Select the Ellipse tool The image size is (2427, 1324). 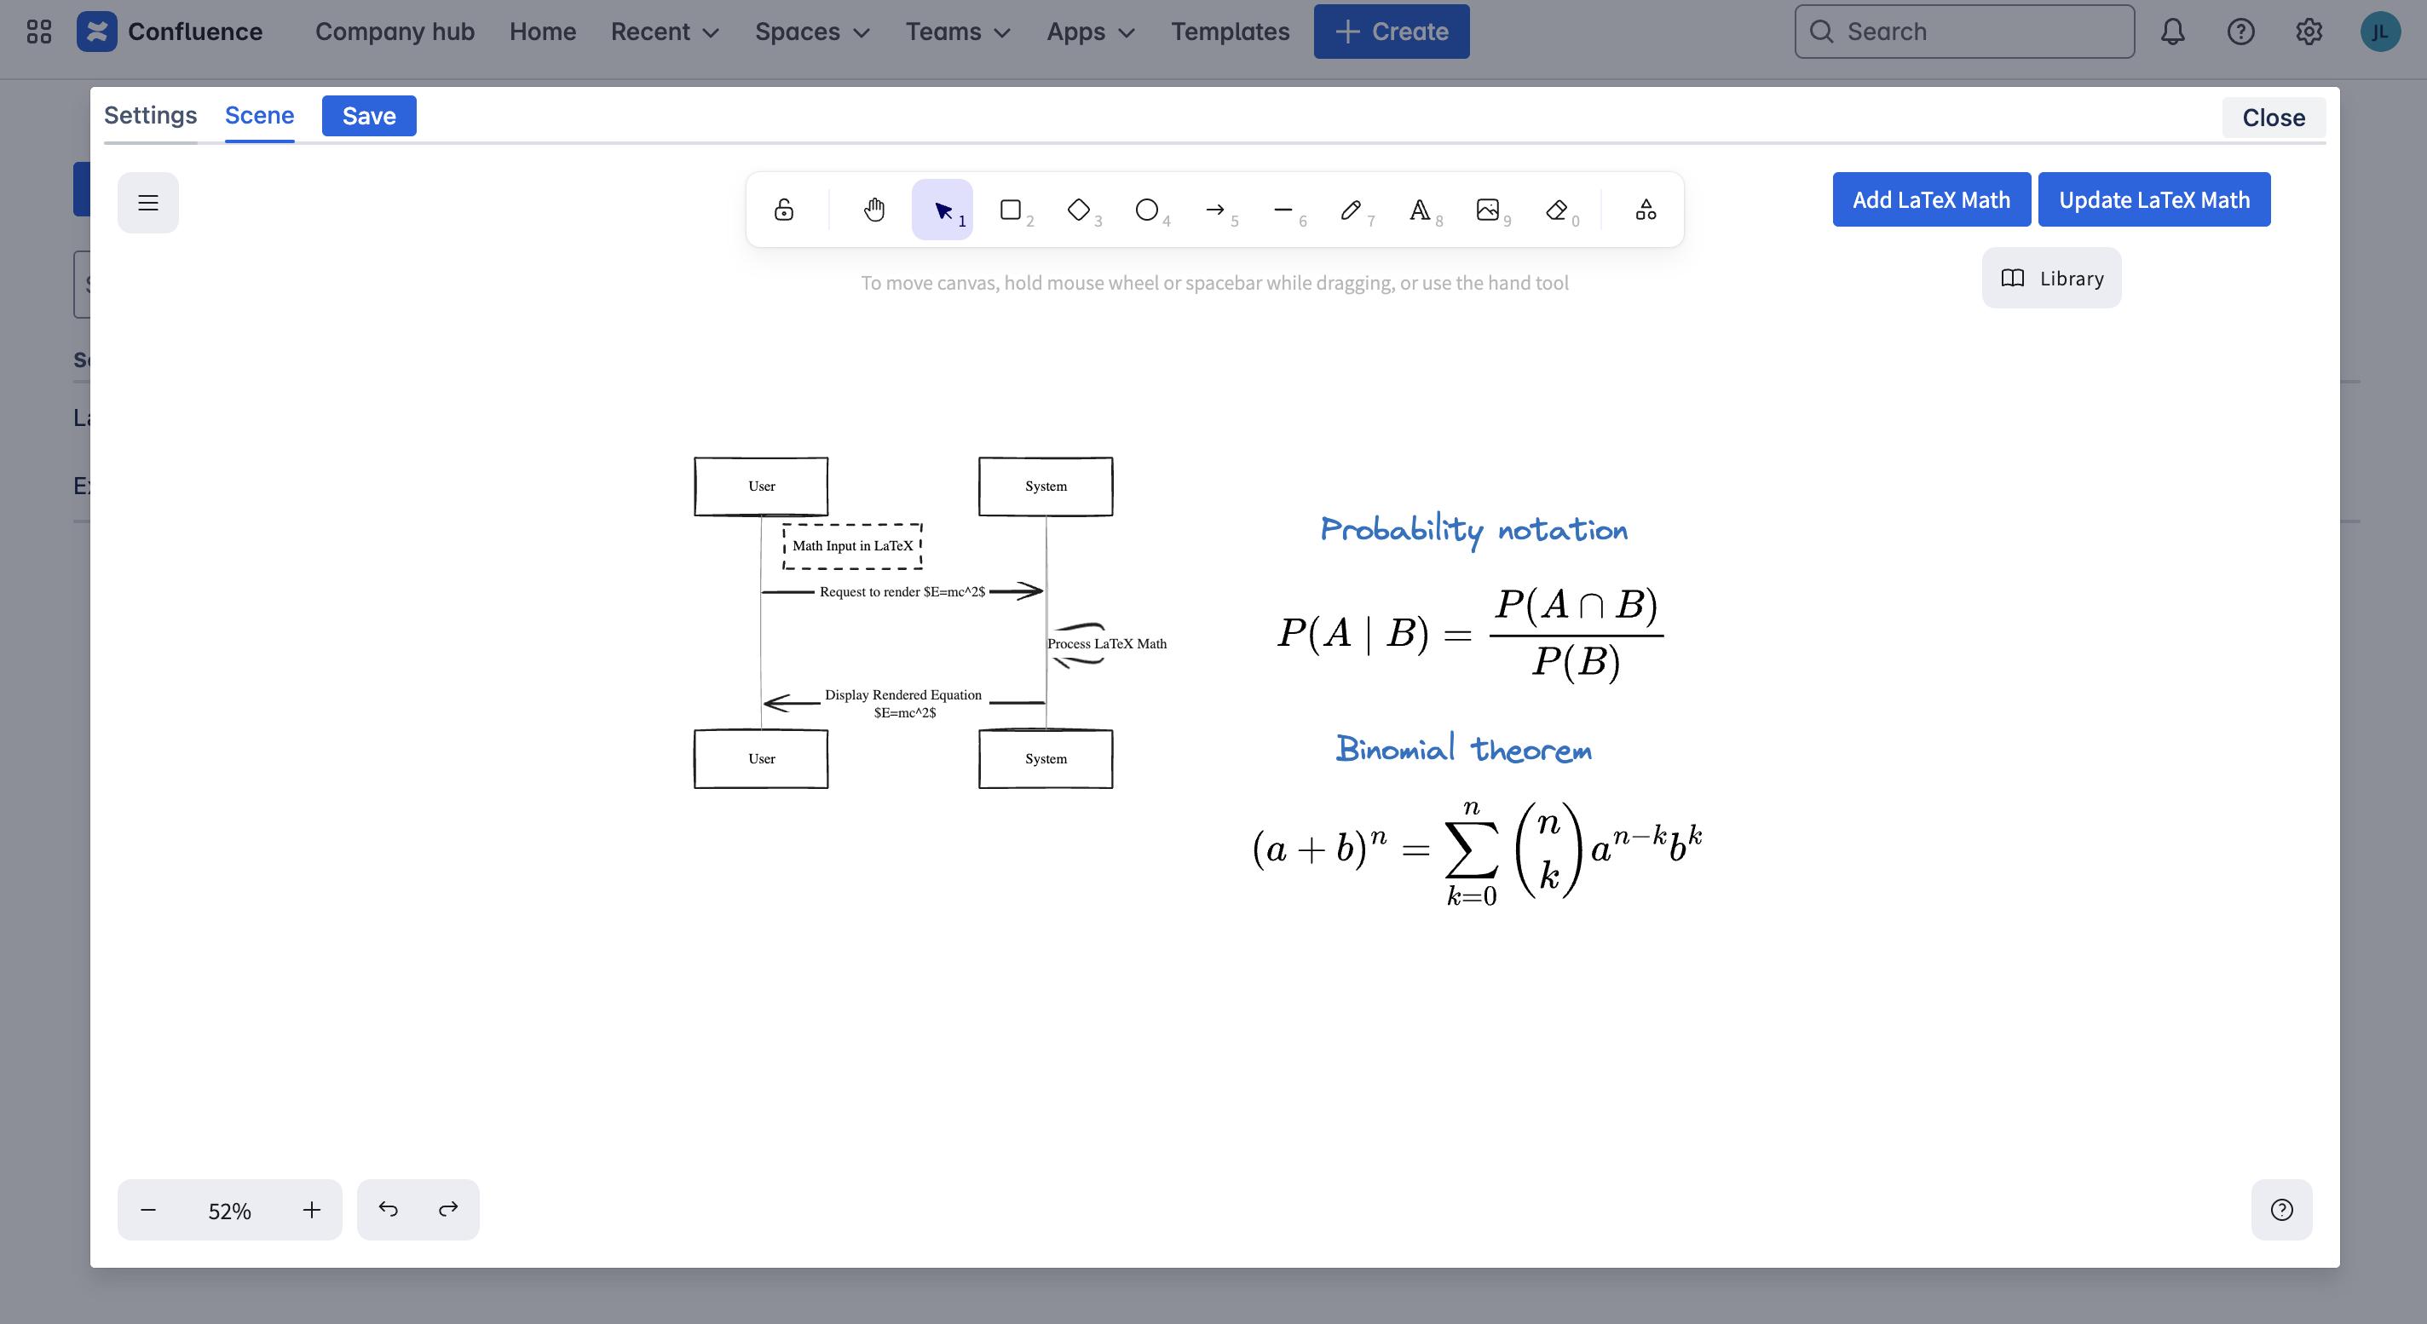pyautogui.click(x=1148, y=209)
